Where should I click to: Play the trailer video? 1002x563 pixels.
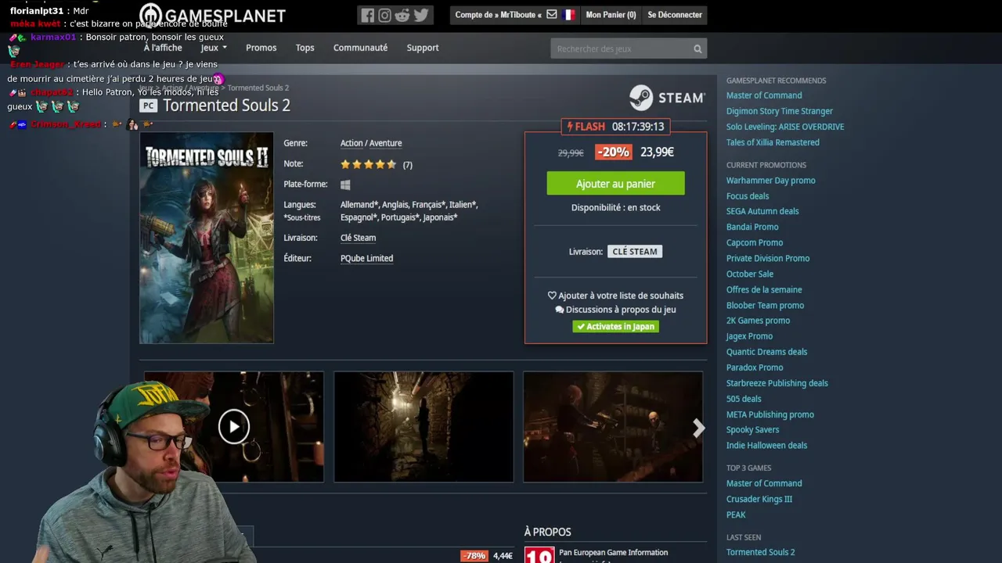[233, 427]
